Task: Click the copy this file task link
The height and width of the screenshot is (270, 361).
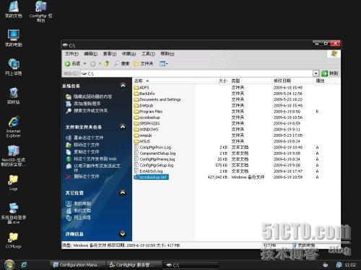Action: point(86,152)
